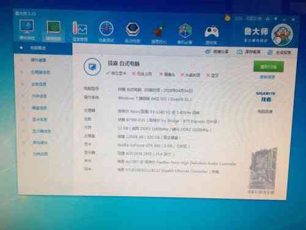Select computer overview in the sidebar
This screenshot has width=306, height=230.
pyautogui.click(x=38, y=48)
